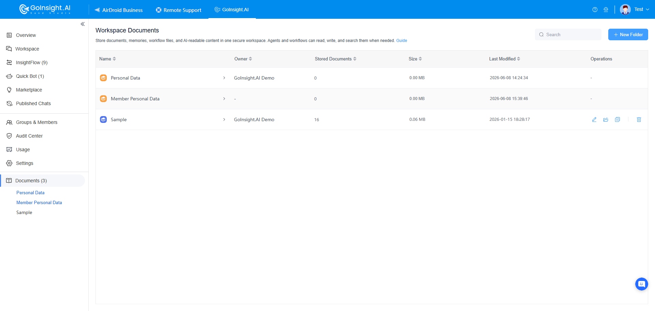Expand the Member Personal Data row chevron
The image size is (655, 311).
(x=224, y=99)
